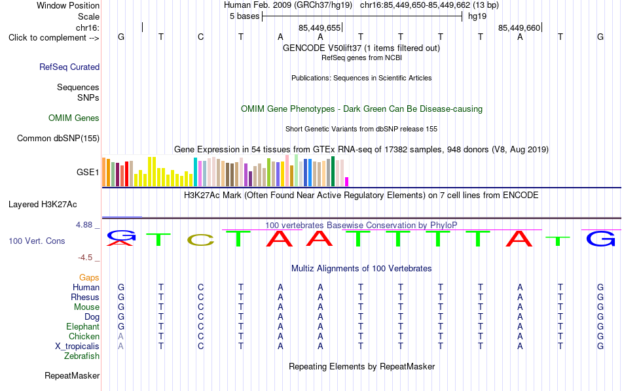Click the Scale track label
This screenshot has width=622, height=391.
point(89,16)
